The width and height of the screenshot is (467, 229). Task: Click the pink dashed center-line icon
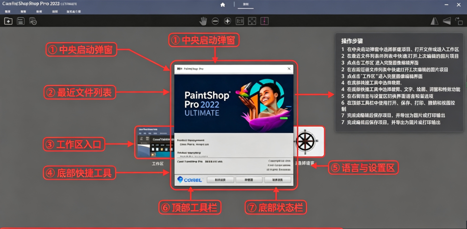[x=265, y=21]
